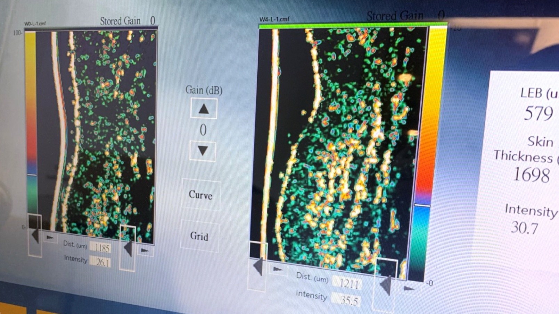Click small right arrow beside W4-L-1 first marker
The width and height of the screenshot is (559, 314).
(x=278, y=269)
